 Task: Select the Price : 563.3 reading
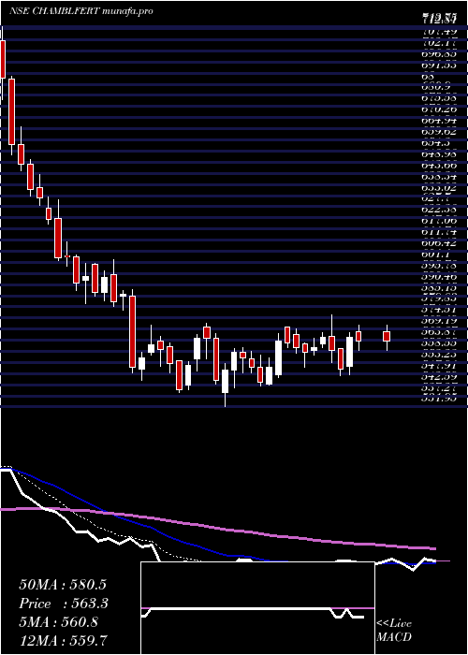coord(64,604)
